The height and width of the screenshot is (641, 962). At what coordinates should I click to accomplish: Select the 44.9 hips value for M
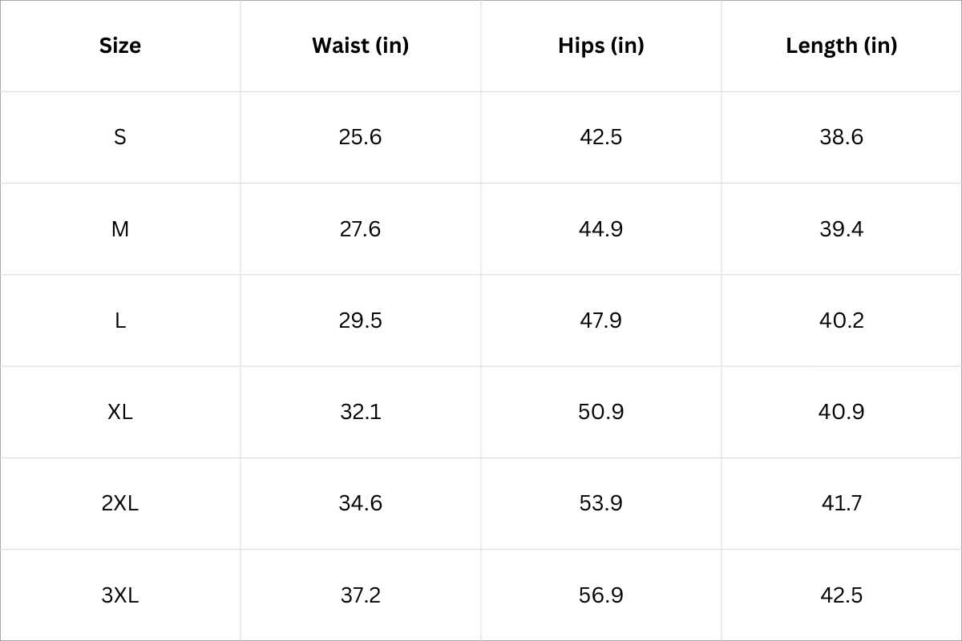[x=600, y=229]
